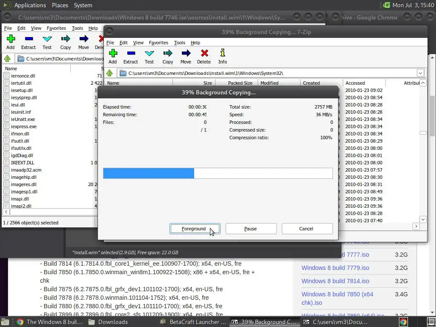The width and height of the screenshot is (436, 327).
Task: Click Foreground button in copy dialog
Action: [x=195, y=229]
